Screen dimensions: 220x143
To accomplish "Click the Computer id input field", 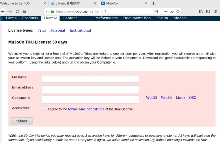I will pyautogui.click(x=90, y=99).
